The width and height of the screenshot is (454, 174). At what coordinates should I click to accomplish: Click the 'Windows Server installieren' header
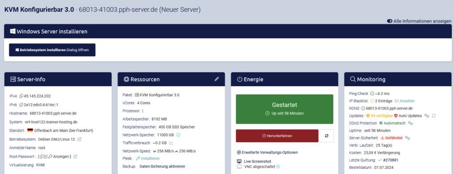228,31
